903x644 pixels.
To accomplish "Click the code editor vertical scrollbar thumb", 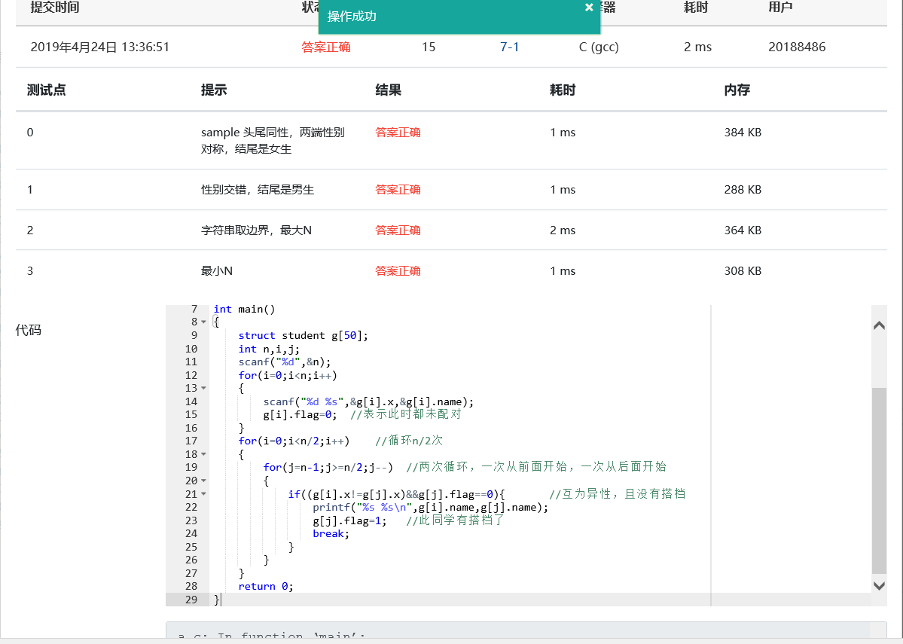I will pyautogui.click(x=879, y=481).
